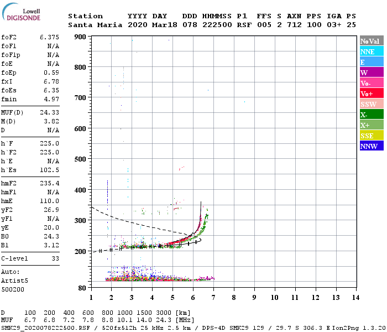Select the Vo- pink legend swatch
The image size is (387, 332).
coord(372,83)
